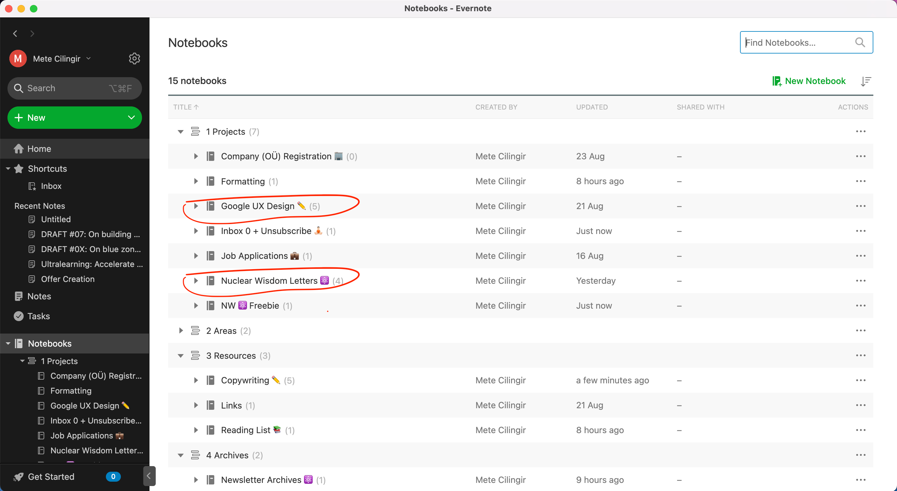This screenshot has width=897, height=491.
Task: Click the New Notebook button
Action: pyautogui.click(x=809, y=81)
